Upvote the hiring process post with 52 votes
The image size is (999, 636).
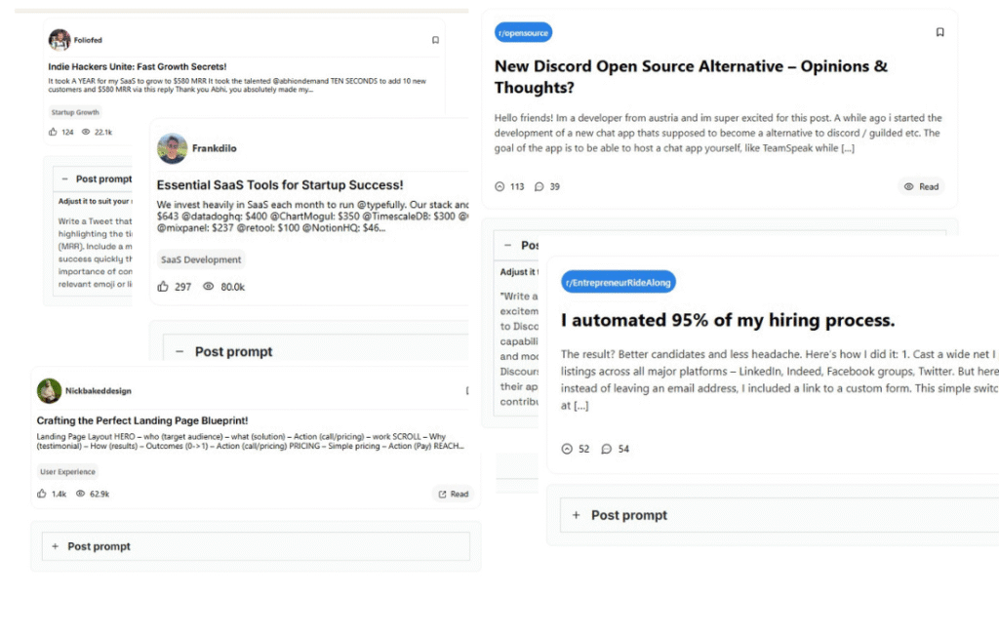(x=567, y=449)
